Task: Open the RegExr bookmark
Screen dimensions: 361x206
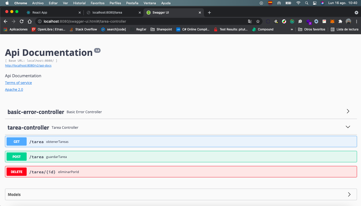Action: point(138,29)
